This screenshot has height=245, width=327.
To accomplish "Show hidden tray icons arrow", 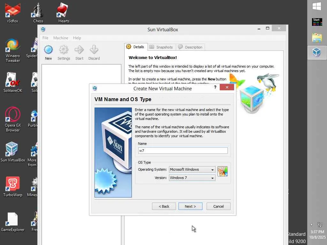I will pos(311,225).
